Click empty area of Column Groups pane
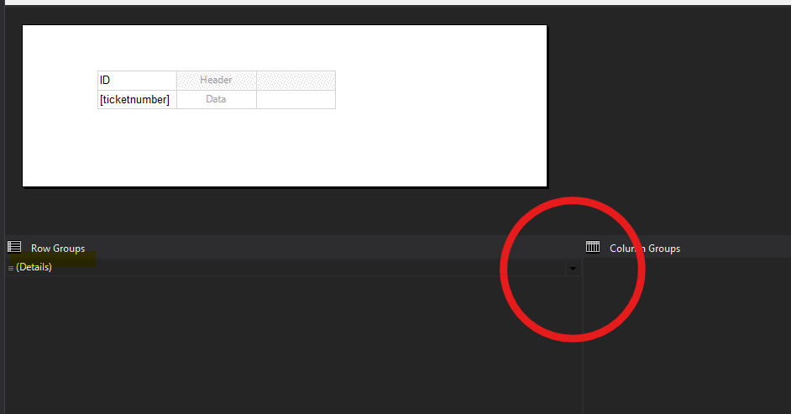The image size is (791, 414). coord(689,336)
